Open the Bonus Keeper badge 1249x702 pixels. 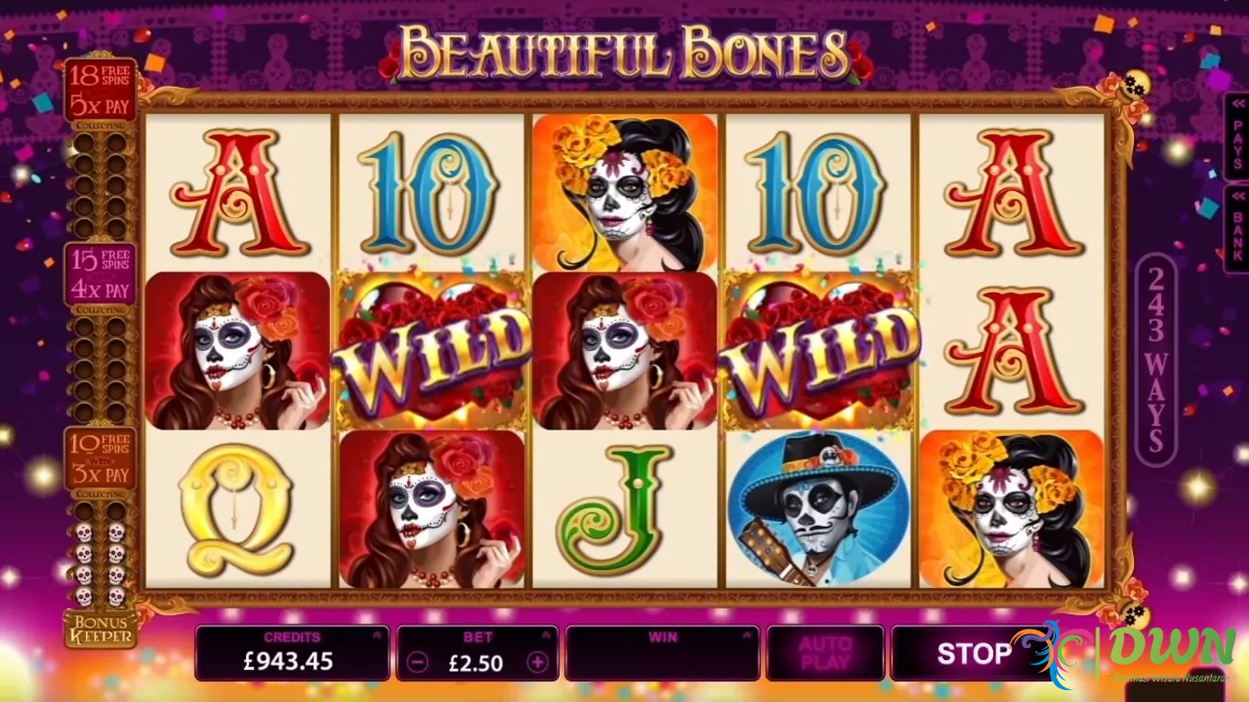pyautogui.click(x=100, y=629)
